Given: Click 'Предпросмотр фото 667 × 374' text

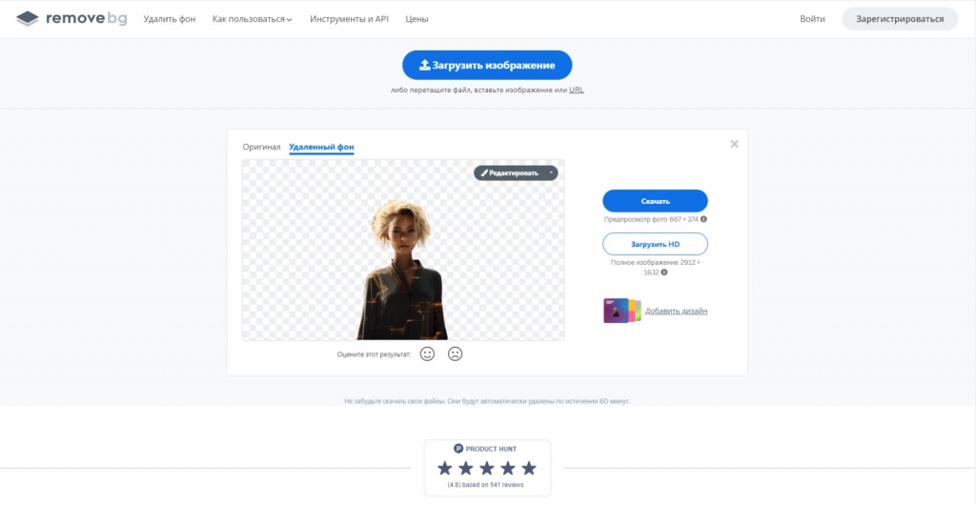Looking at the screenshot, I should (x=651, y=219).
